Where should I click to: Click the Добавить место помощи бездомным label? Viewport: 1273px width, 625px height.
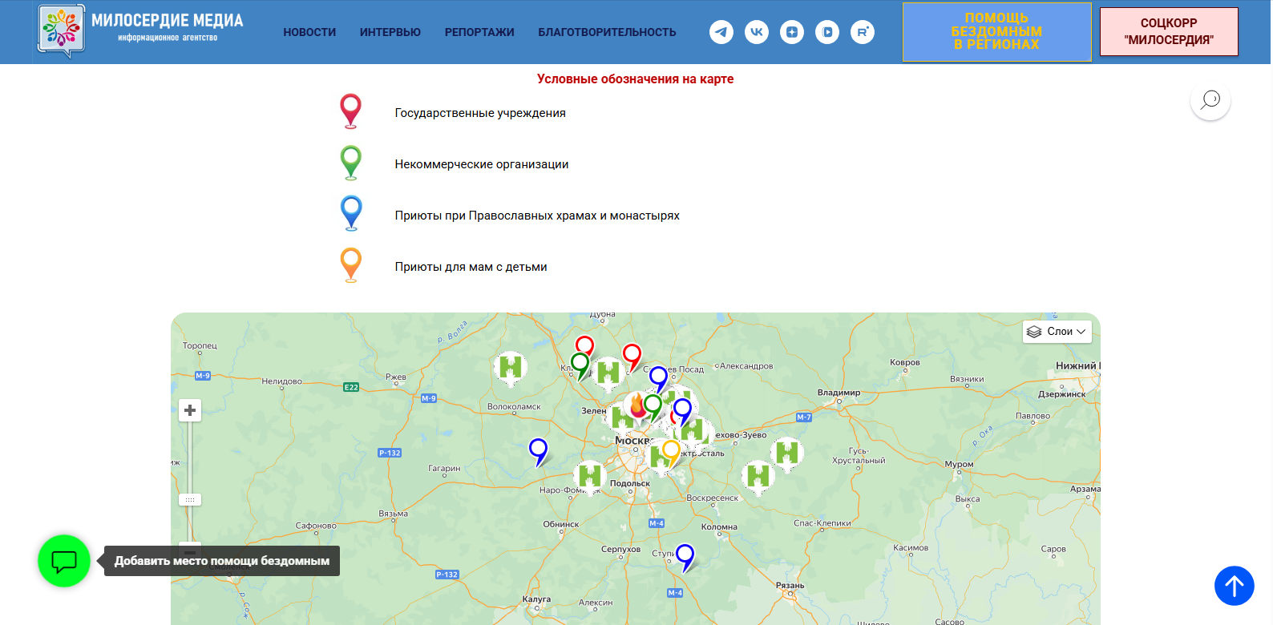pos(222,561)
